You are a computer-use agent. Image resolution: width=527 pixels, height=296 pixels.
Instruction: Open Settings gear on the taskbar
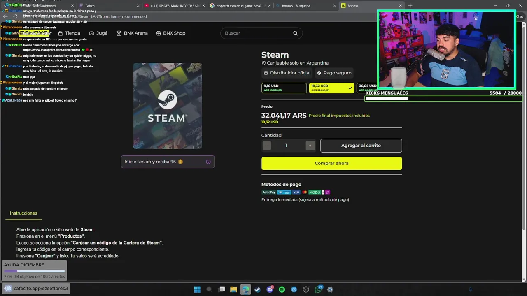330,289
